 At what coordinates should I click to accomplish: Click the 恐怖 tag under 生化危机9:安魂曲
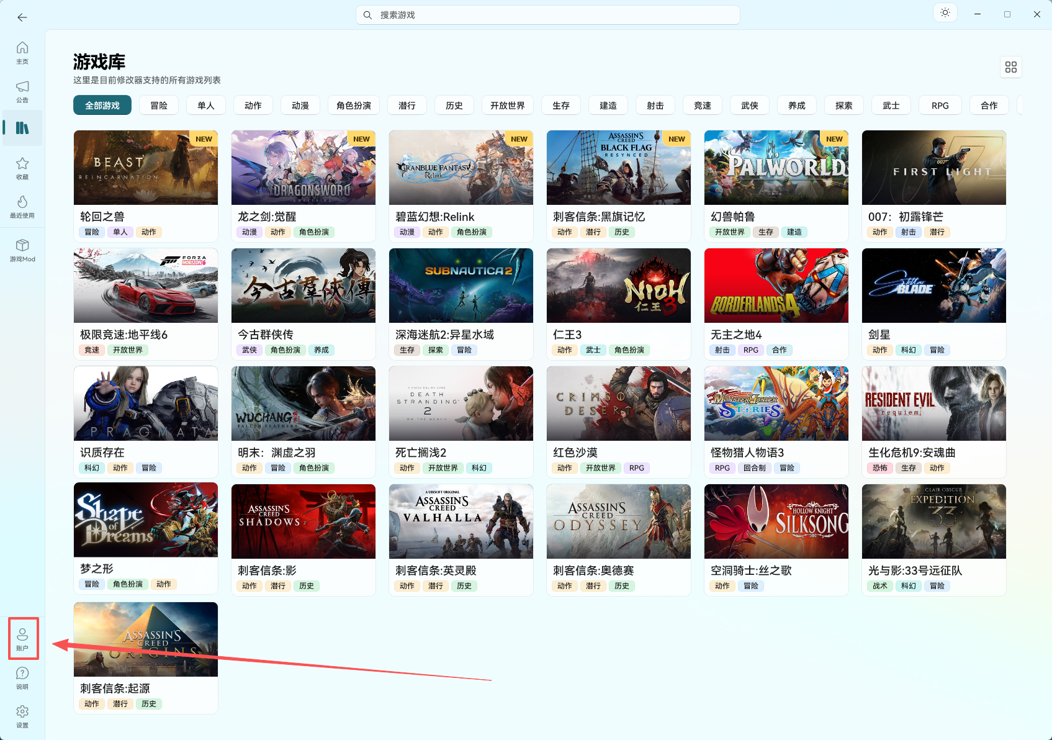point(880,468)
